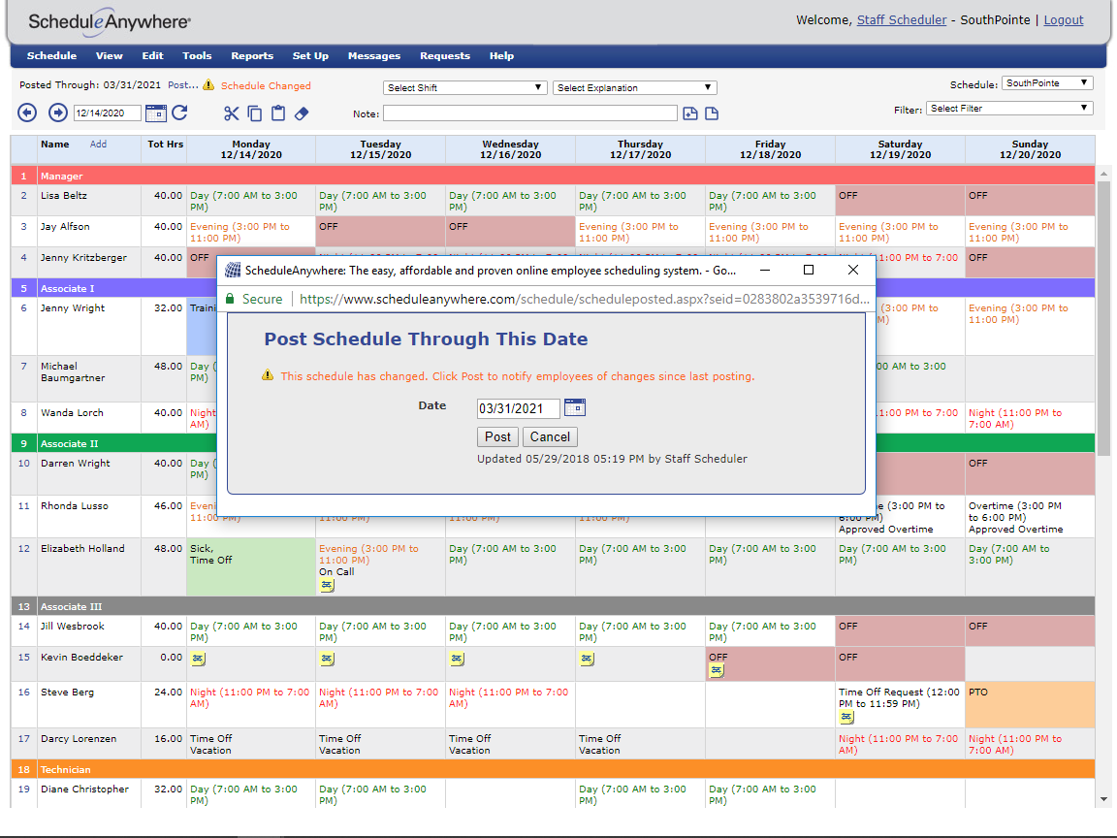Click the Staff Scheduler link
This screenshot has width=1117, height=838.
point(901,20)
